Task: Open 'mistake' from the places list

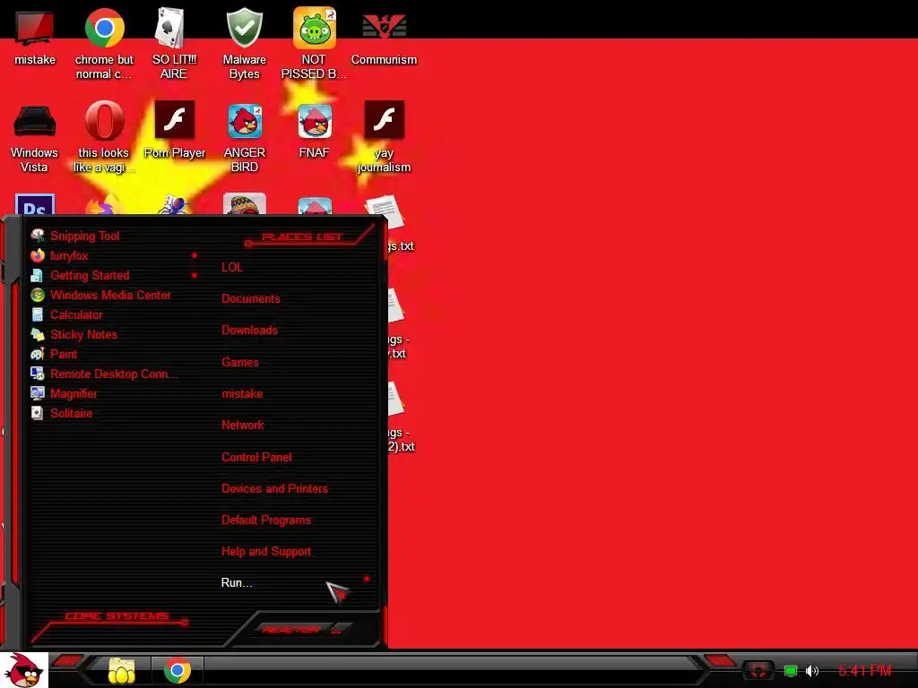Action: coord(242,394)
